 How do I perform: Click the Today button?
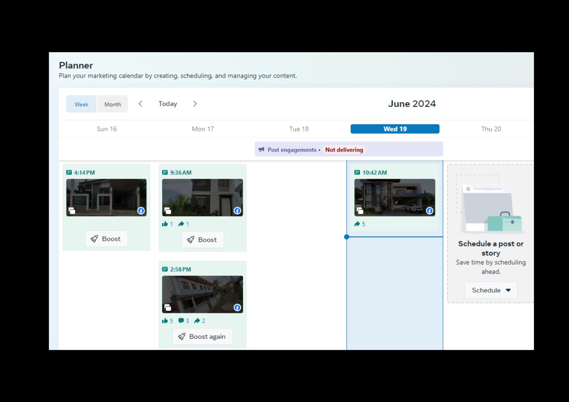point(168,104)
